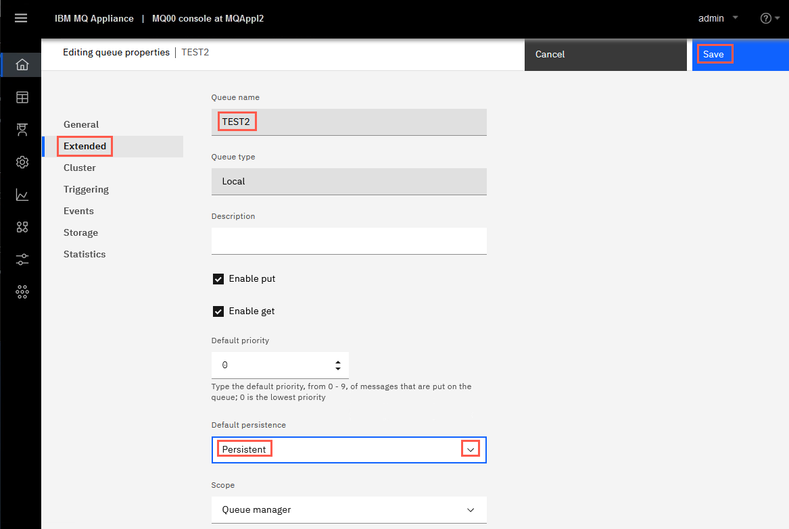
Task: Expand the Scope Queue manager dropdown
Action: pos(349,510)
